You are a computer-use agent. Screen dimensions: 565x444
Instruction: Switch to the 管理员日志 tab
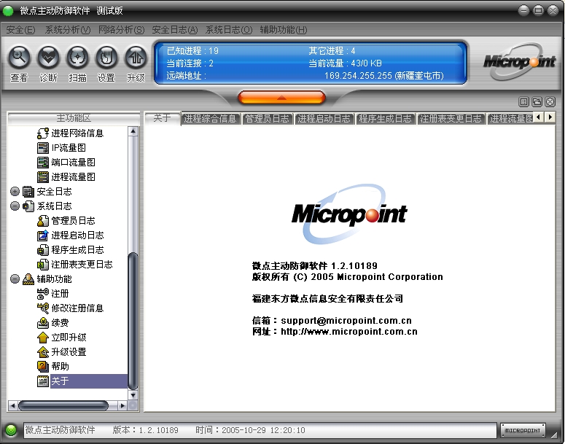(268, 119)
